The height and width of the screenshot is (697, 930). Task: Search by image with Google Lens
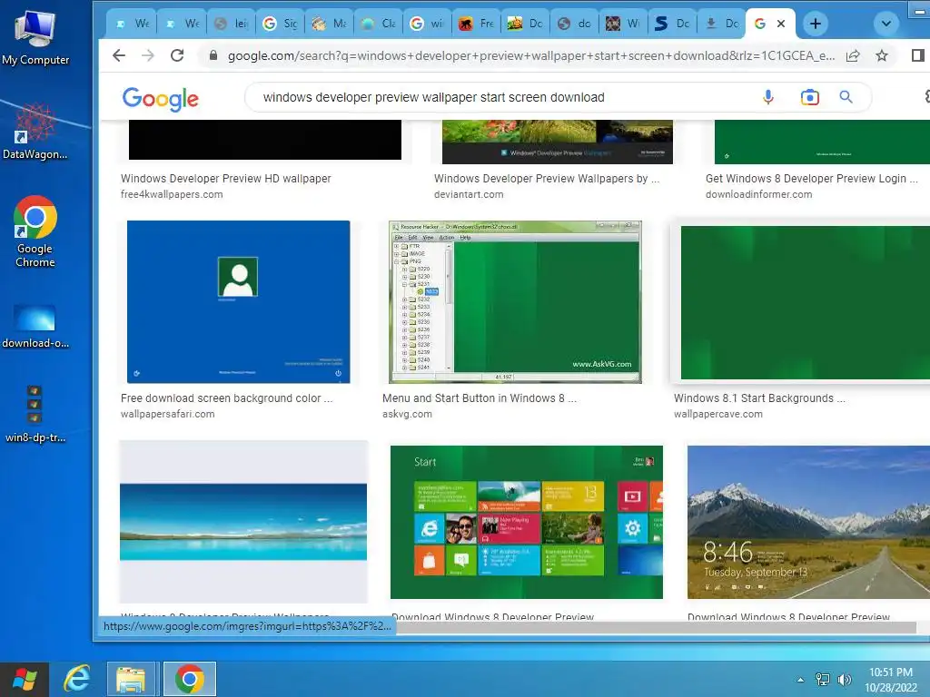pyautogui.click(x=809, y=97)
